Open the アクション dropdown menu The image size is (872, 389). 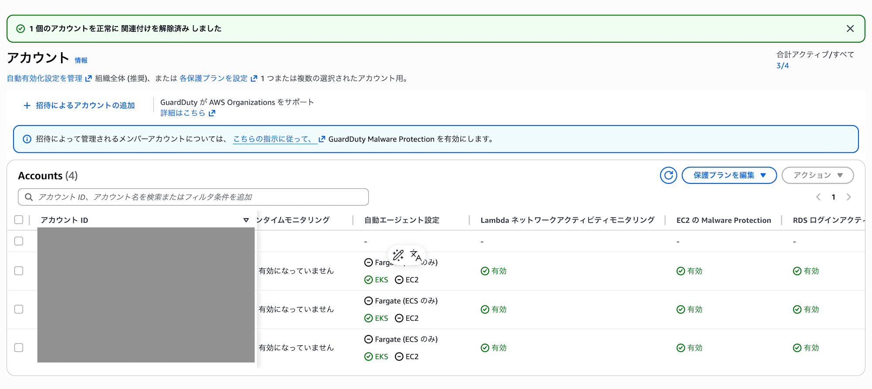pos(817,176)
